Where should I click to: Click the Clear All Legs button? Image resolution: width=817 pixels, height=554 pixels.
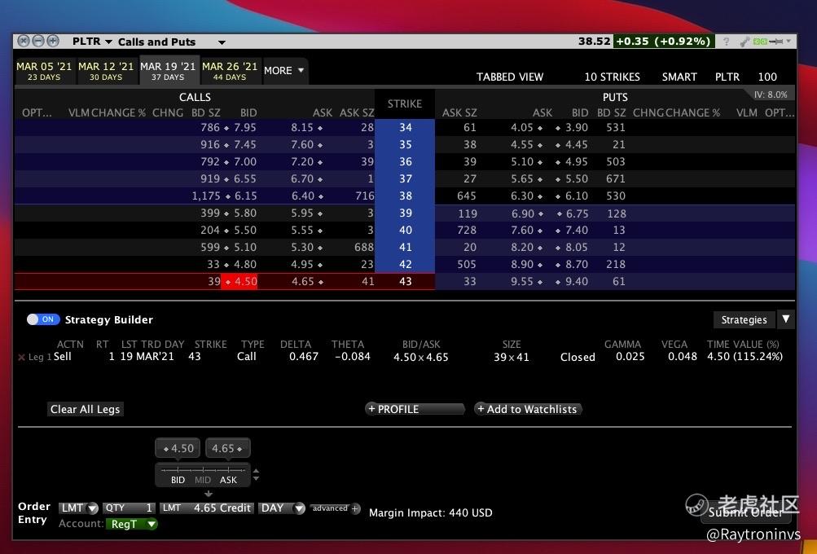85,409
